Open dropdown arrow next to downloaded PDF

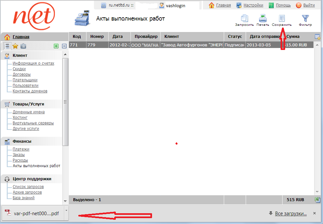pyautogui.click(x=66, y=210)
